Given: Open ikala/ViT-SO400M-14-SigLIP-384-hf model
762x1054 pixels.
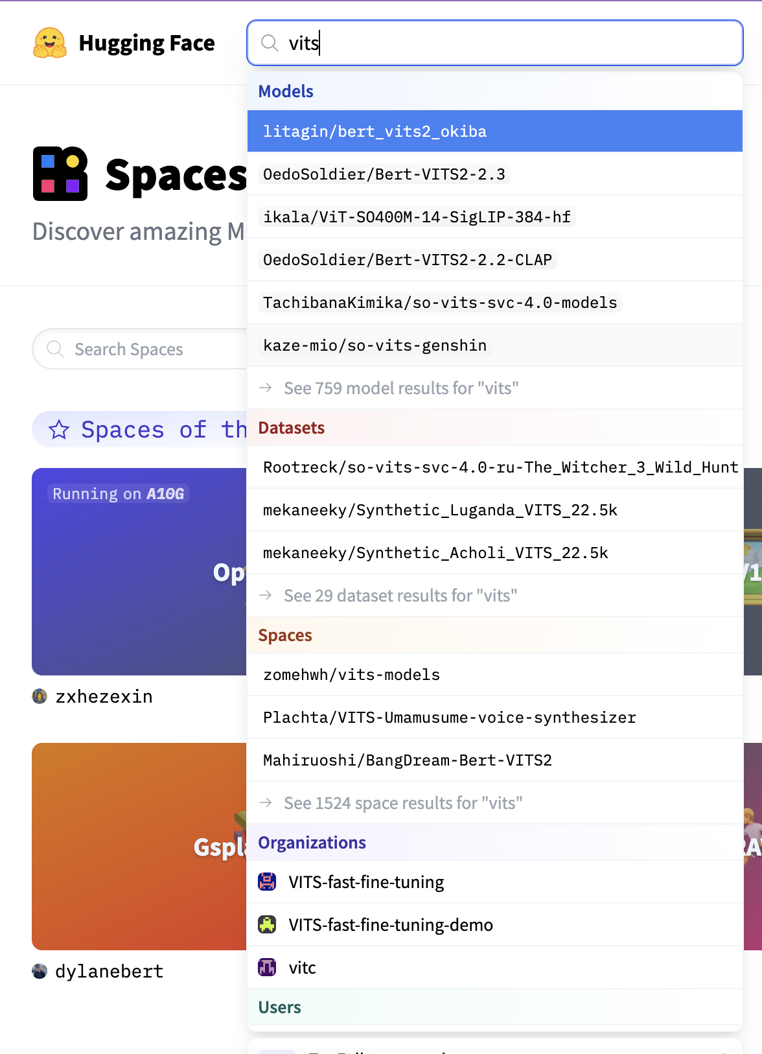Looking at the screenshot, I should coord(494,217).
